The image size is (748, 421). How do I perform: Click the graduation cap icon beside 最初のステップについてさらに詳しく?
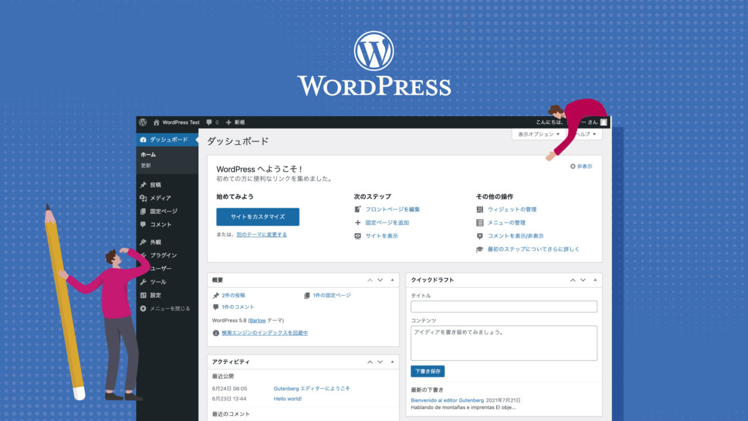pyautogui.click(x=480, y=249)
